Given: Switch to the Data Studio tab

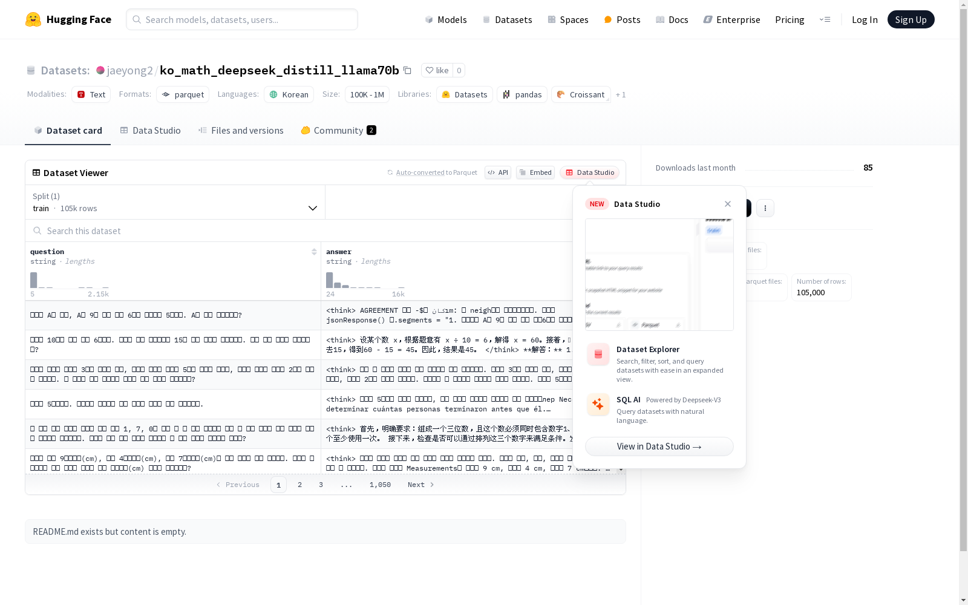Looking at the screenshot, I should [x=150, y=130].
